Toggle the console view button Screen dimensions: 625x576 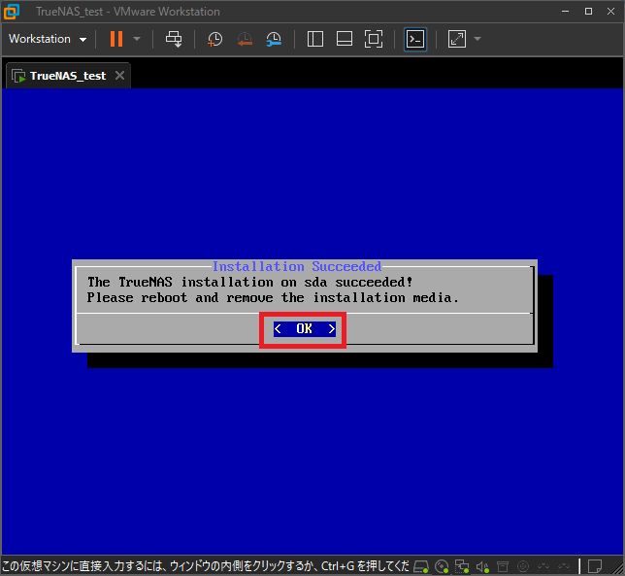(415, 39)
